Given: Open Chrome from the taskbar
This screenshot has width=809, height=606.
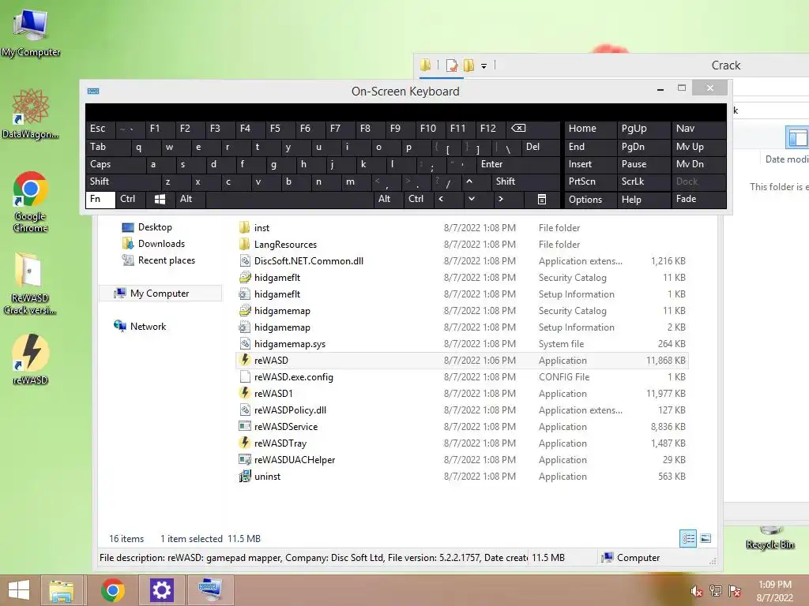Looking at the screenshot, I should click(113, 590).
